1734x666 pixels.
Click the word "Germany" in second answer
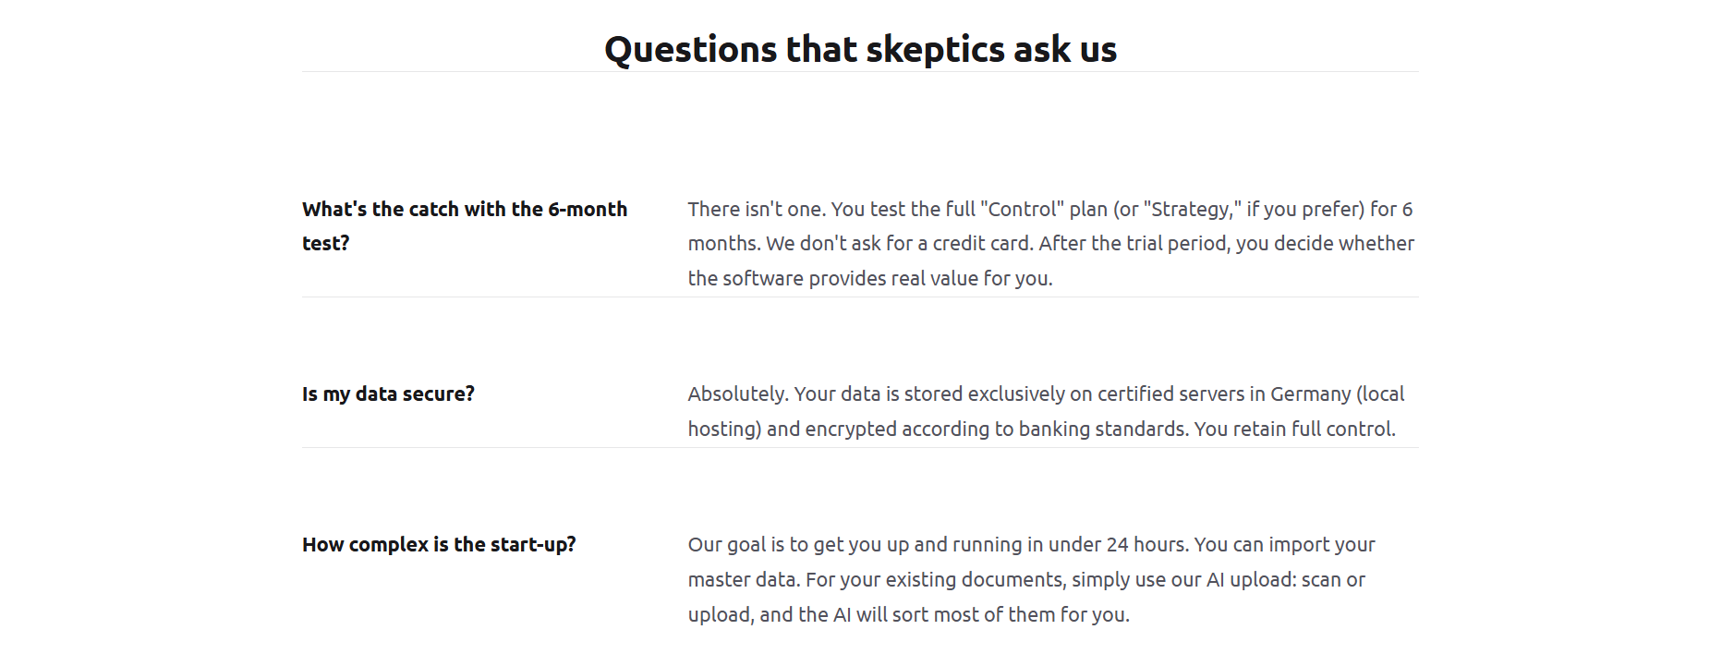click(x=1310, y=394)
